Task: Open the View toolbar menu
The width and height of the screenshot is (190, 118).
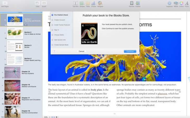Action: (x=37, y=3)
